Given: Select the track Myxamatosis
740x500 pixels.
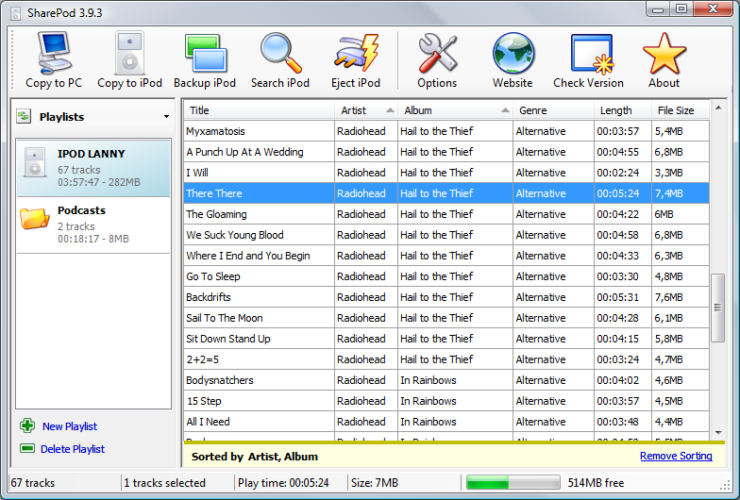Looking at the screenshot, I should tap(446, 131).
